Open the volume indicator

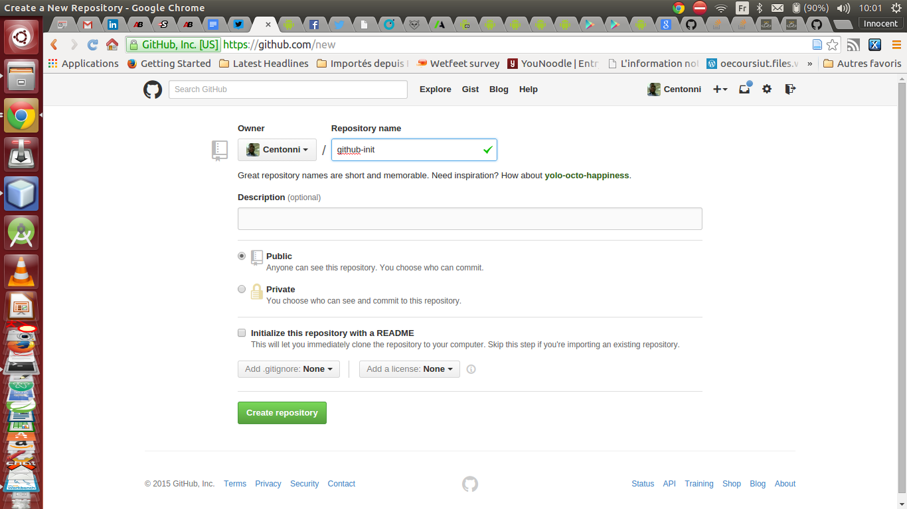843,8
